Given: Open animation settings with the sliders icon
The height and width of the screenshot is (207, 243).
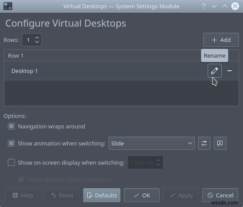Looking at the screenshot, I should tap(204, 143).
